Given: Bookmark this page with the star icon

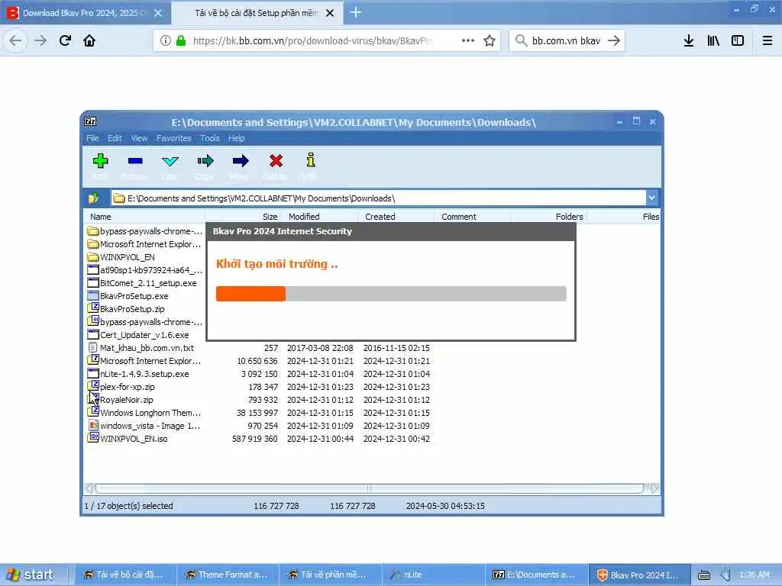Looking at the screenshot, I should click(490, 40).
